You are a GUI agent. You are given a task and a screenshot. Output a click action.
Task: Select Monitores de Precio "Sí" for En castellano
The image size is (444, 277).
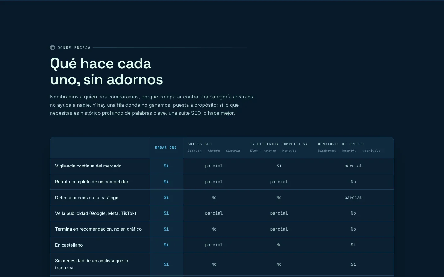pos(353,245)
